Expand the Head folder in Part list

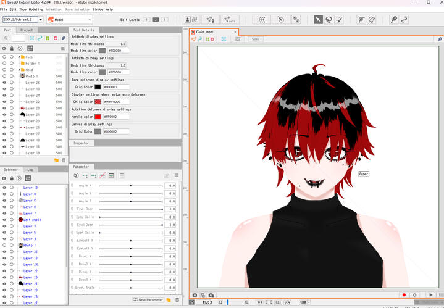[x=18, y=70]
